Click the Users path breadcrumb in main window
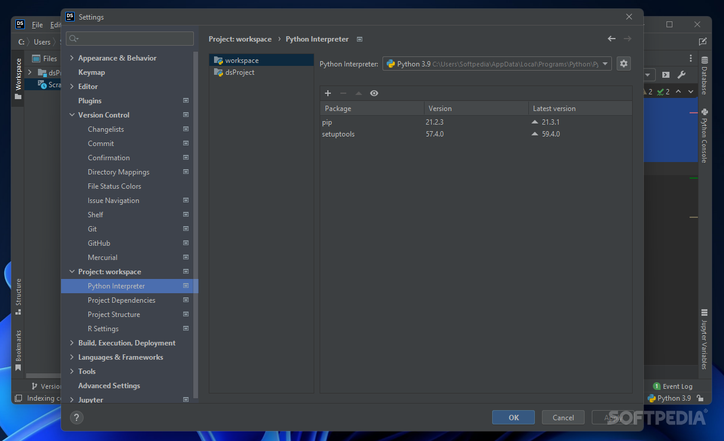Screen dimensions: 724x441 pos(42,42)
